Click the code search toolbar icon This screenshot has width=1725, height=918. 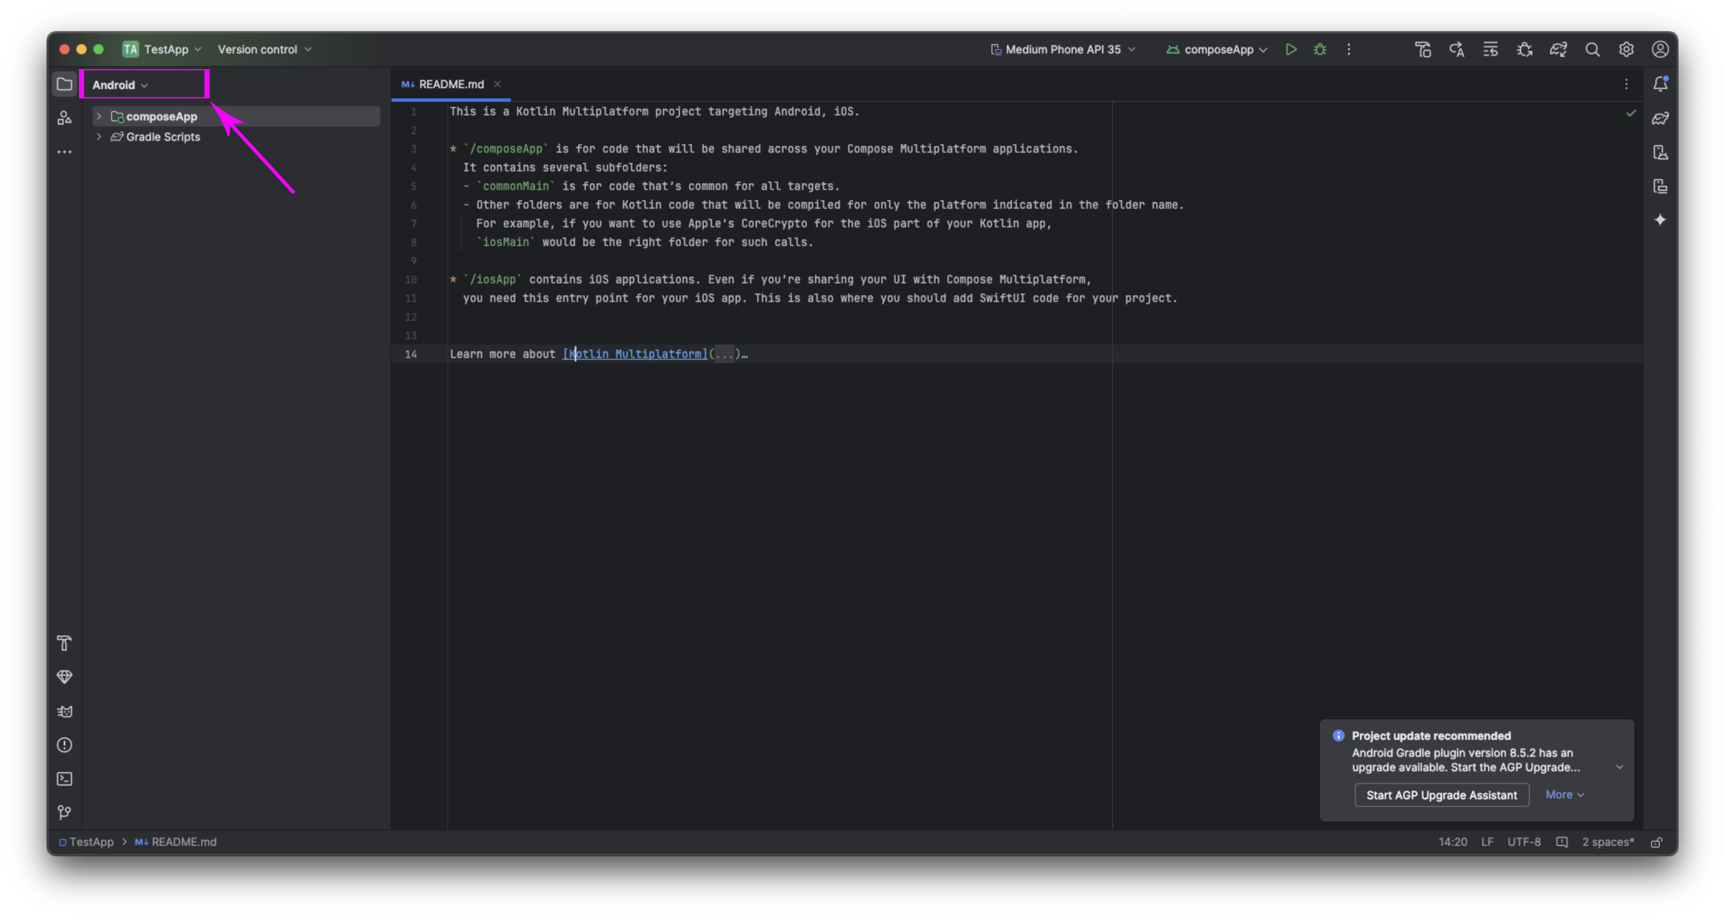point(1456,50)
